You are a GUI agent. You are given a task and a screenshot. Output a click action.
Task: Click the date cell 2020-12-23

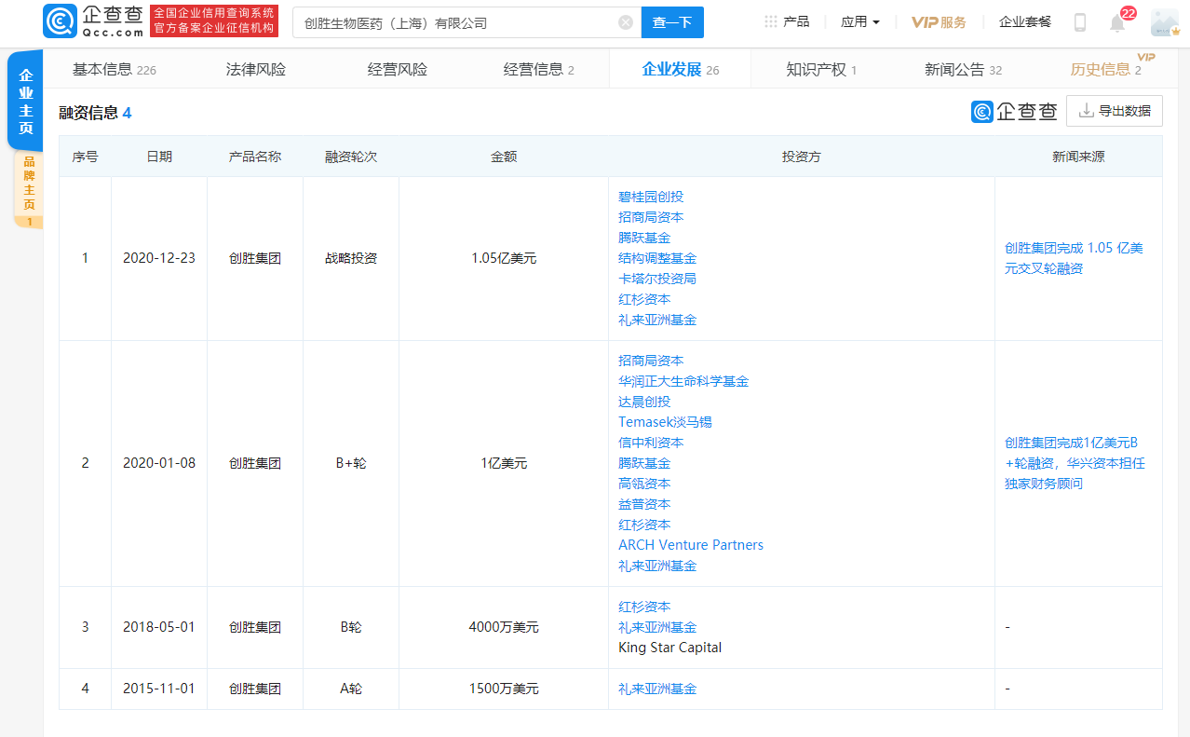coord(159,258)
